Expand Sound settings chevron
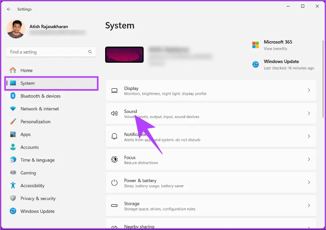The image size is (326, 230). point(309,113)
